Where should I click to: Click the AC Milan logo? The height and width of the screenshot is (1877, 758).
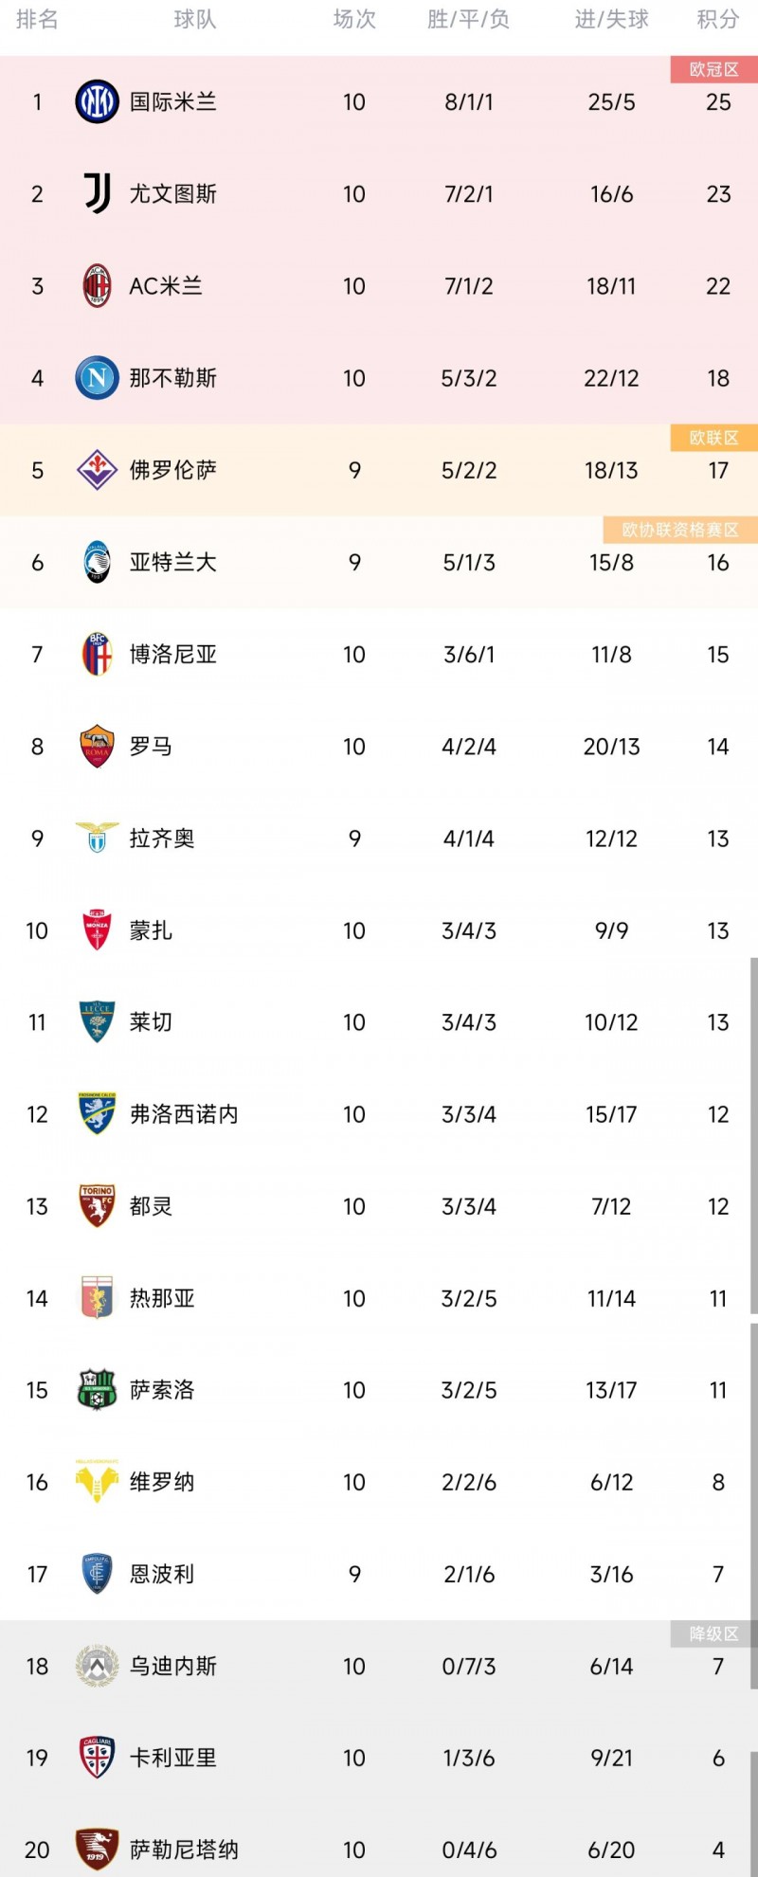click(x=97, y=285)
